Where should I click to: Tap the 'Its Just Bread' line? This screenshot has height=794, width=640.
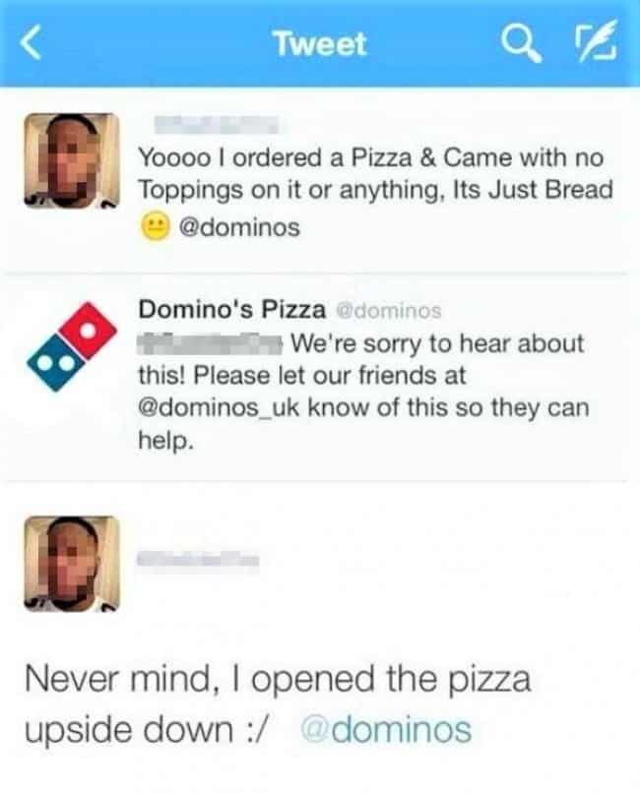pyautogui.click(x=533, y=189)
